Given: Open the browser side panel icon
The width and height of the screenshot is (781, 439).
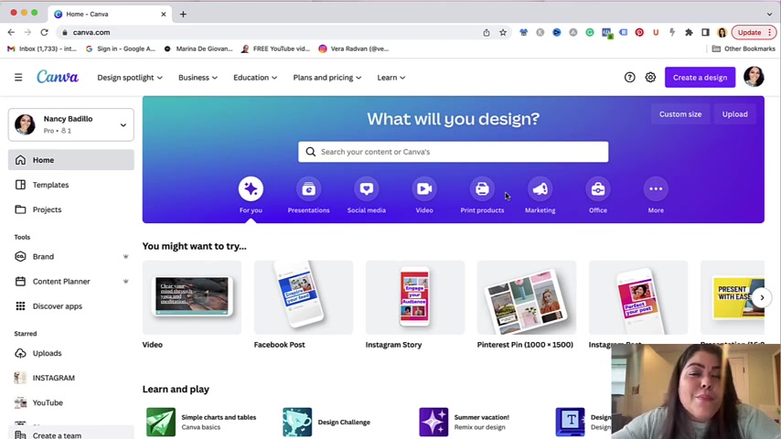Looking at the screenshot, I should (x=705, y=32).
